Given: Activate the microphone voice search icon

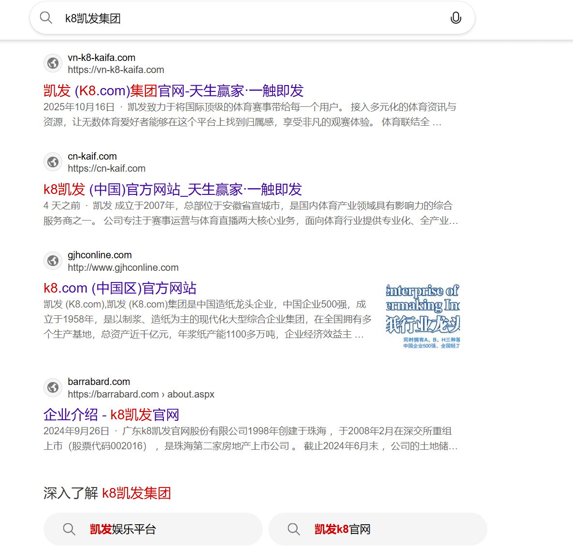Looking at the screenshot, I should click(455, 17).
